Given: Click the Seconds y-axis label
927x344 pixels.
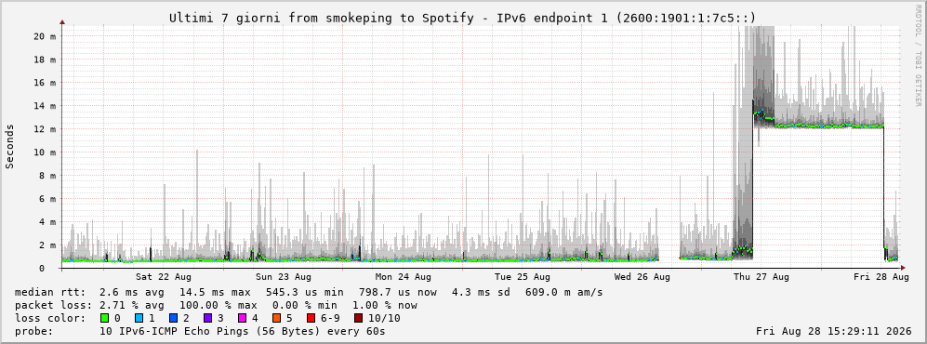Looking at the screenshot, I should coord(10,146).
